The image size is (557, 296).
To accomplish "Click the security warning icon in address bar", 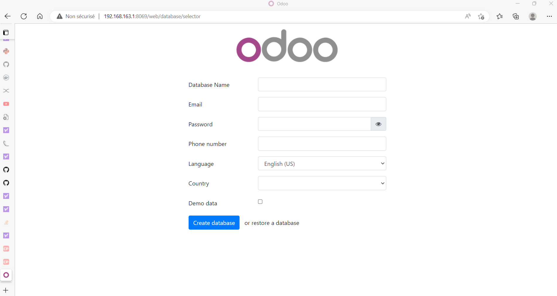I will point(59,16).
